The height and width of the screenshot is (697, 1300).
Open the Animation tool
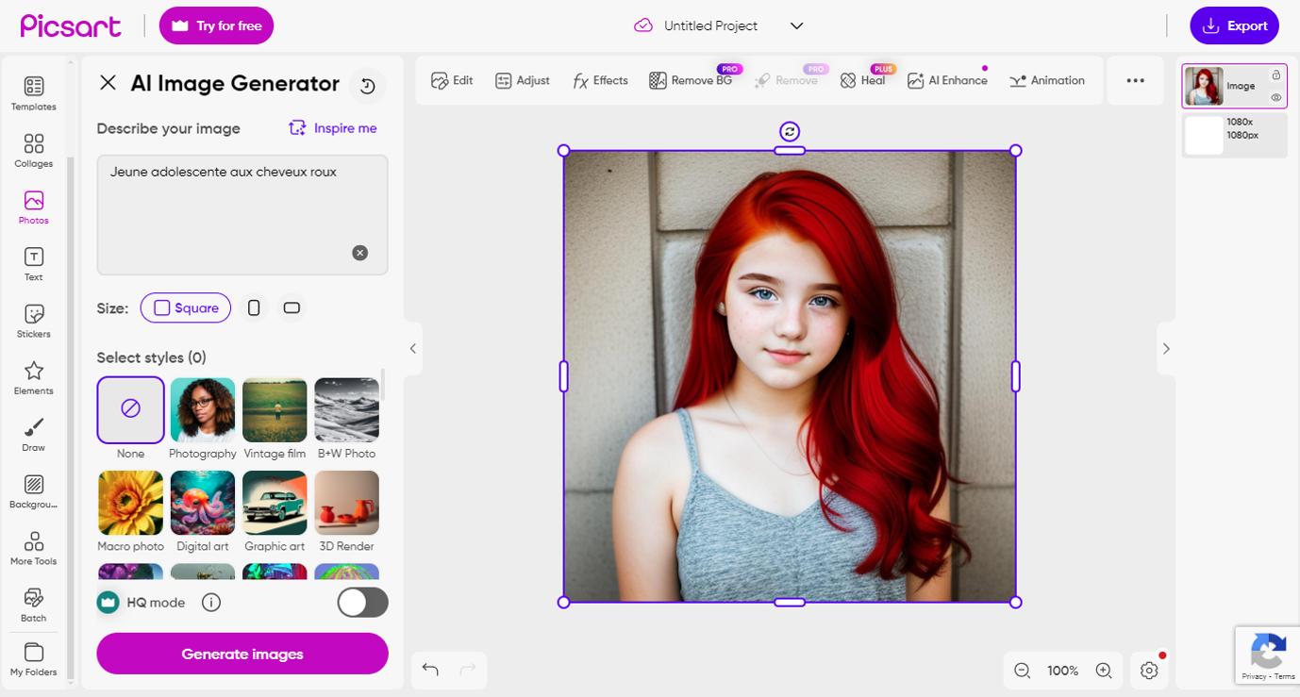(1047, 80)
